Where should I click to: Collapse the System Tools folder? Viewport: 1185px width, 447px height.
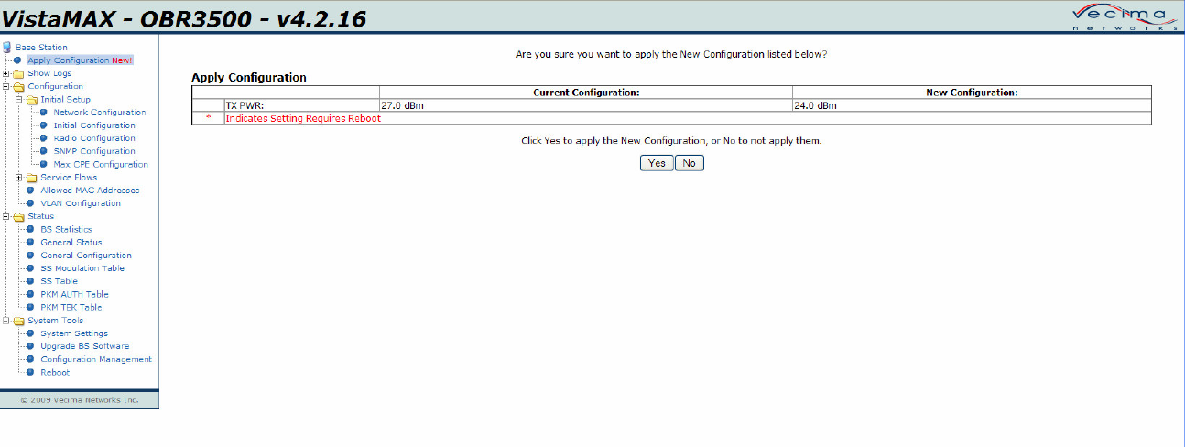point(6,321)
